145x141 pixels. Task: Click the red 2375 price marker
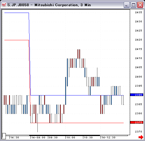tap(137, 122)
